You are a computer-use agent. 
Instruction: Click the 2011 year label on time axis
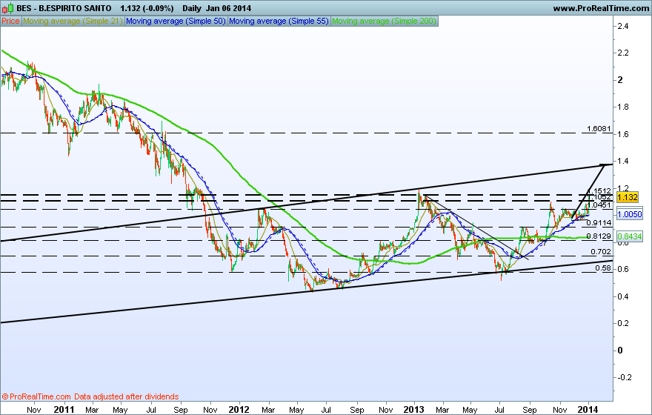(64, 410)
